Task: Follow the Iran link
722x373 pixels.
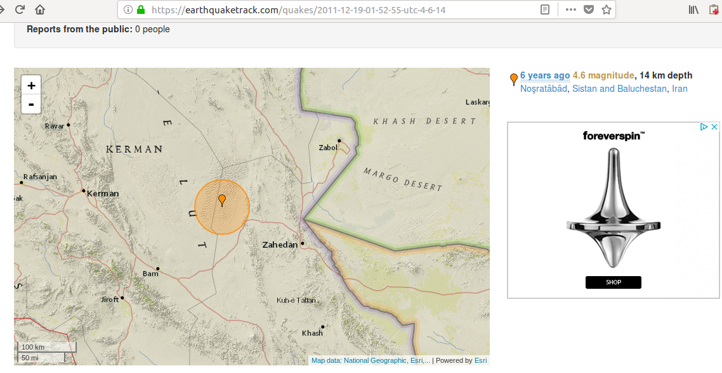Action: tap(679, 89)
